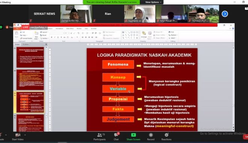Screen dimensions: 248x143
Task: Open the Section dropdown in the Slides group
Action: coord(44,38)
